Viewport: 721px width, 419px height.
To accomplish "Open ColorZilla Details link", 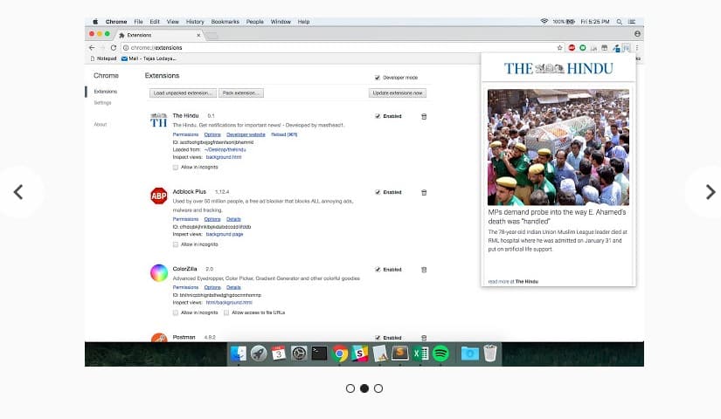I will tap(233, 287).
